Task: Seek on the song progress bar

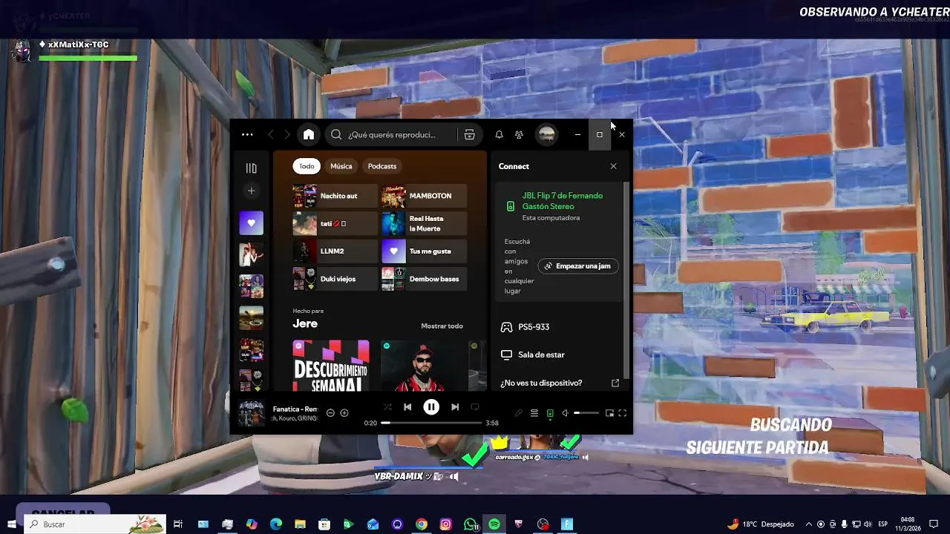Action: pos(431,423)
